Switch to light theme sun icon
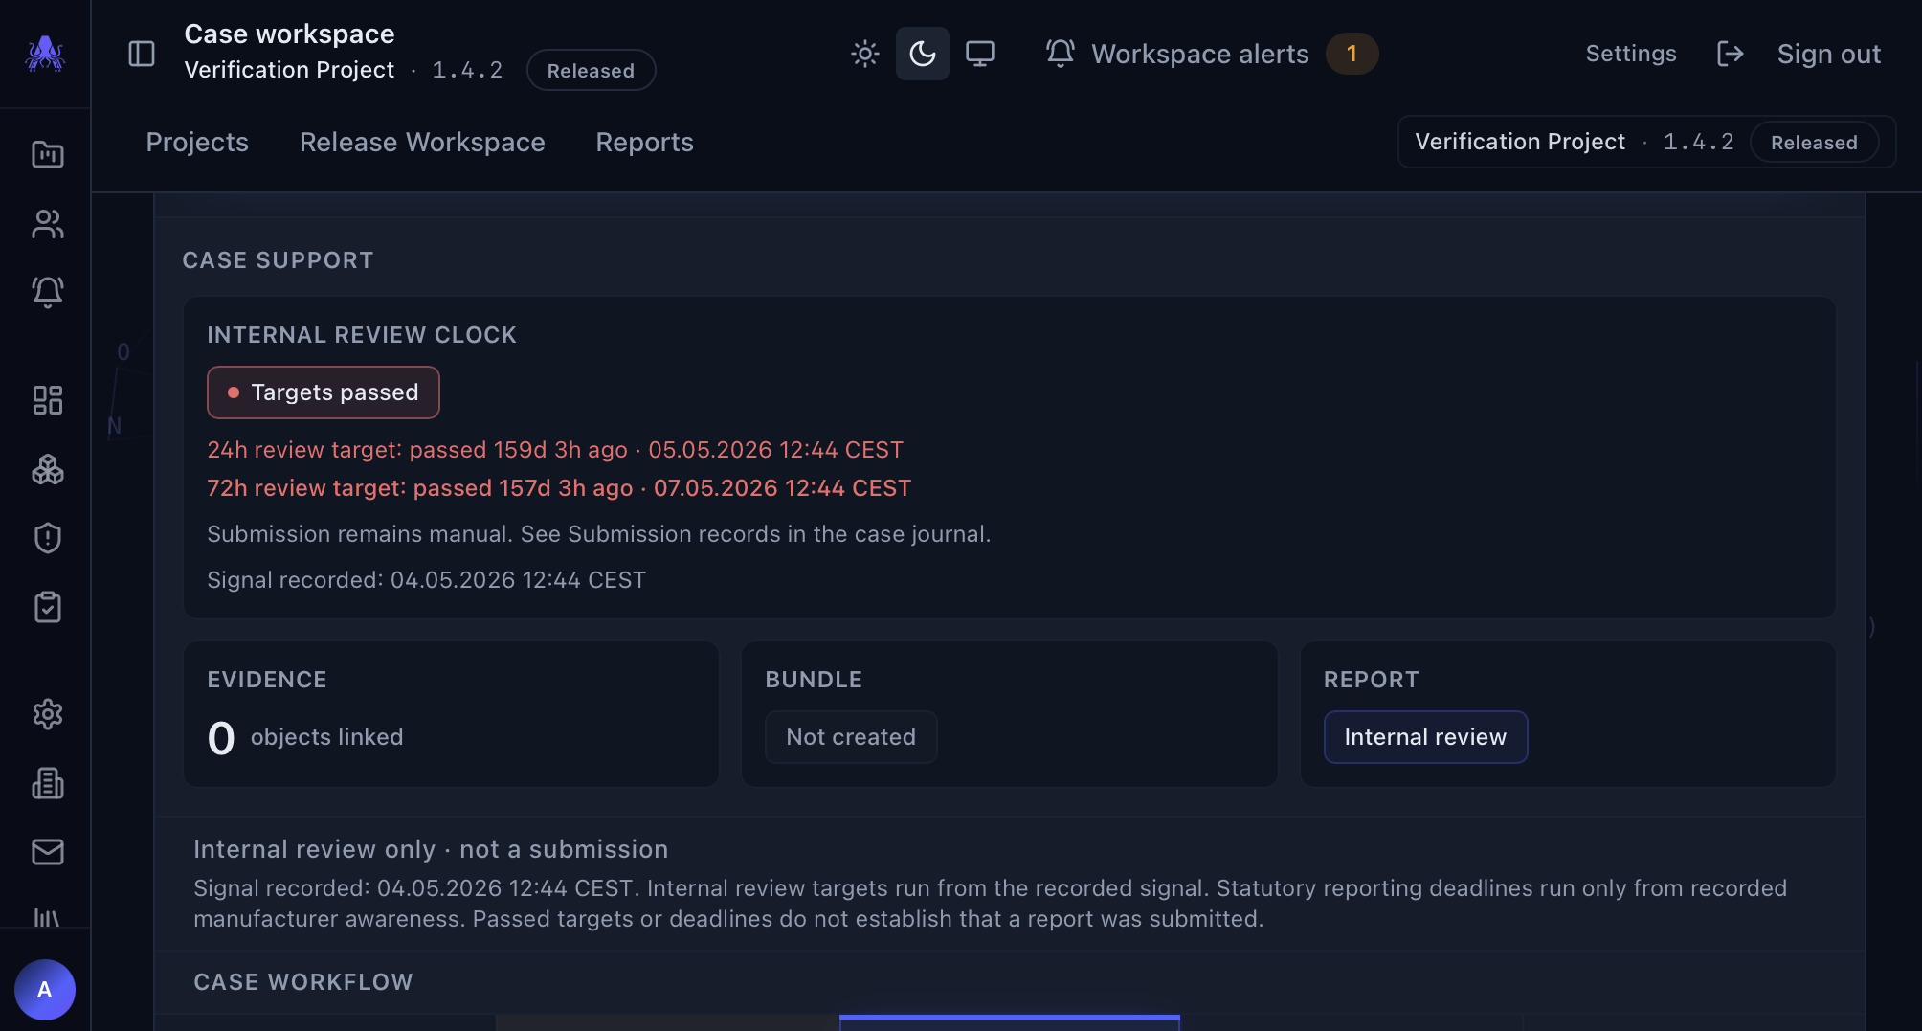Image resolution: width=1922 pixels, height=1031 pixels. tap(865, 54)
